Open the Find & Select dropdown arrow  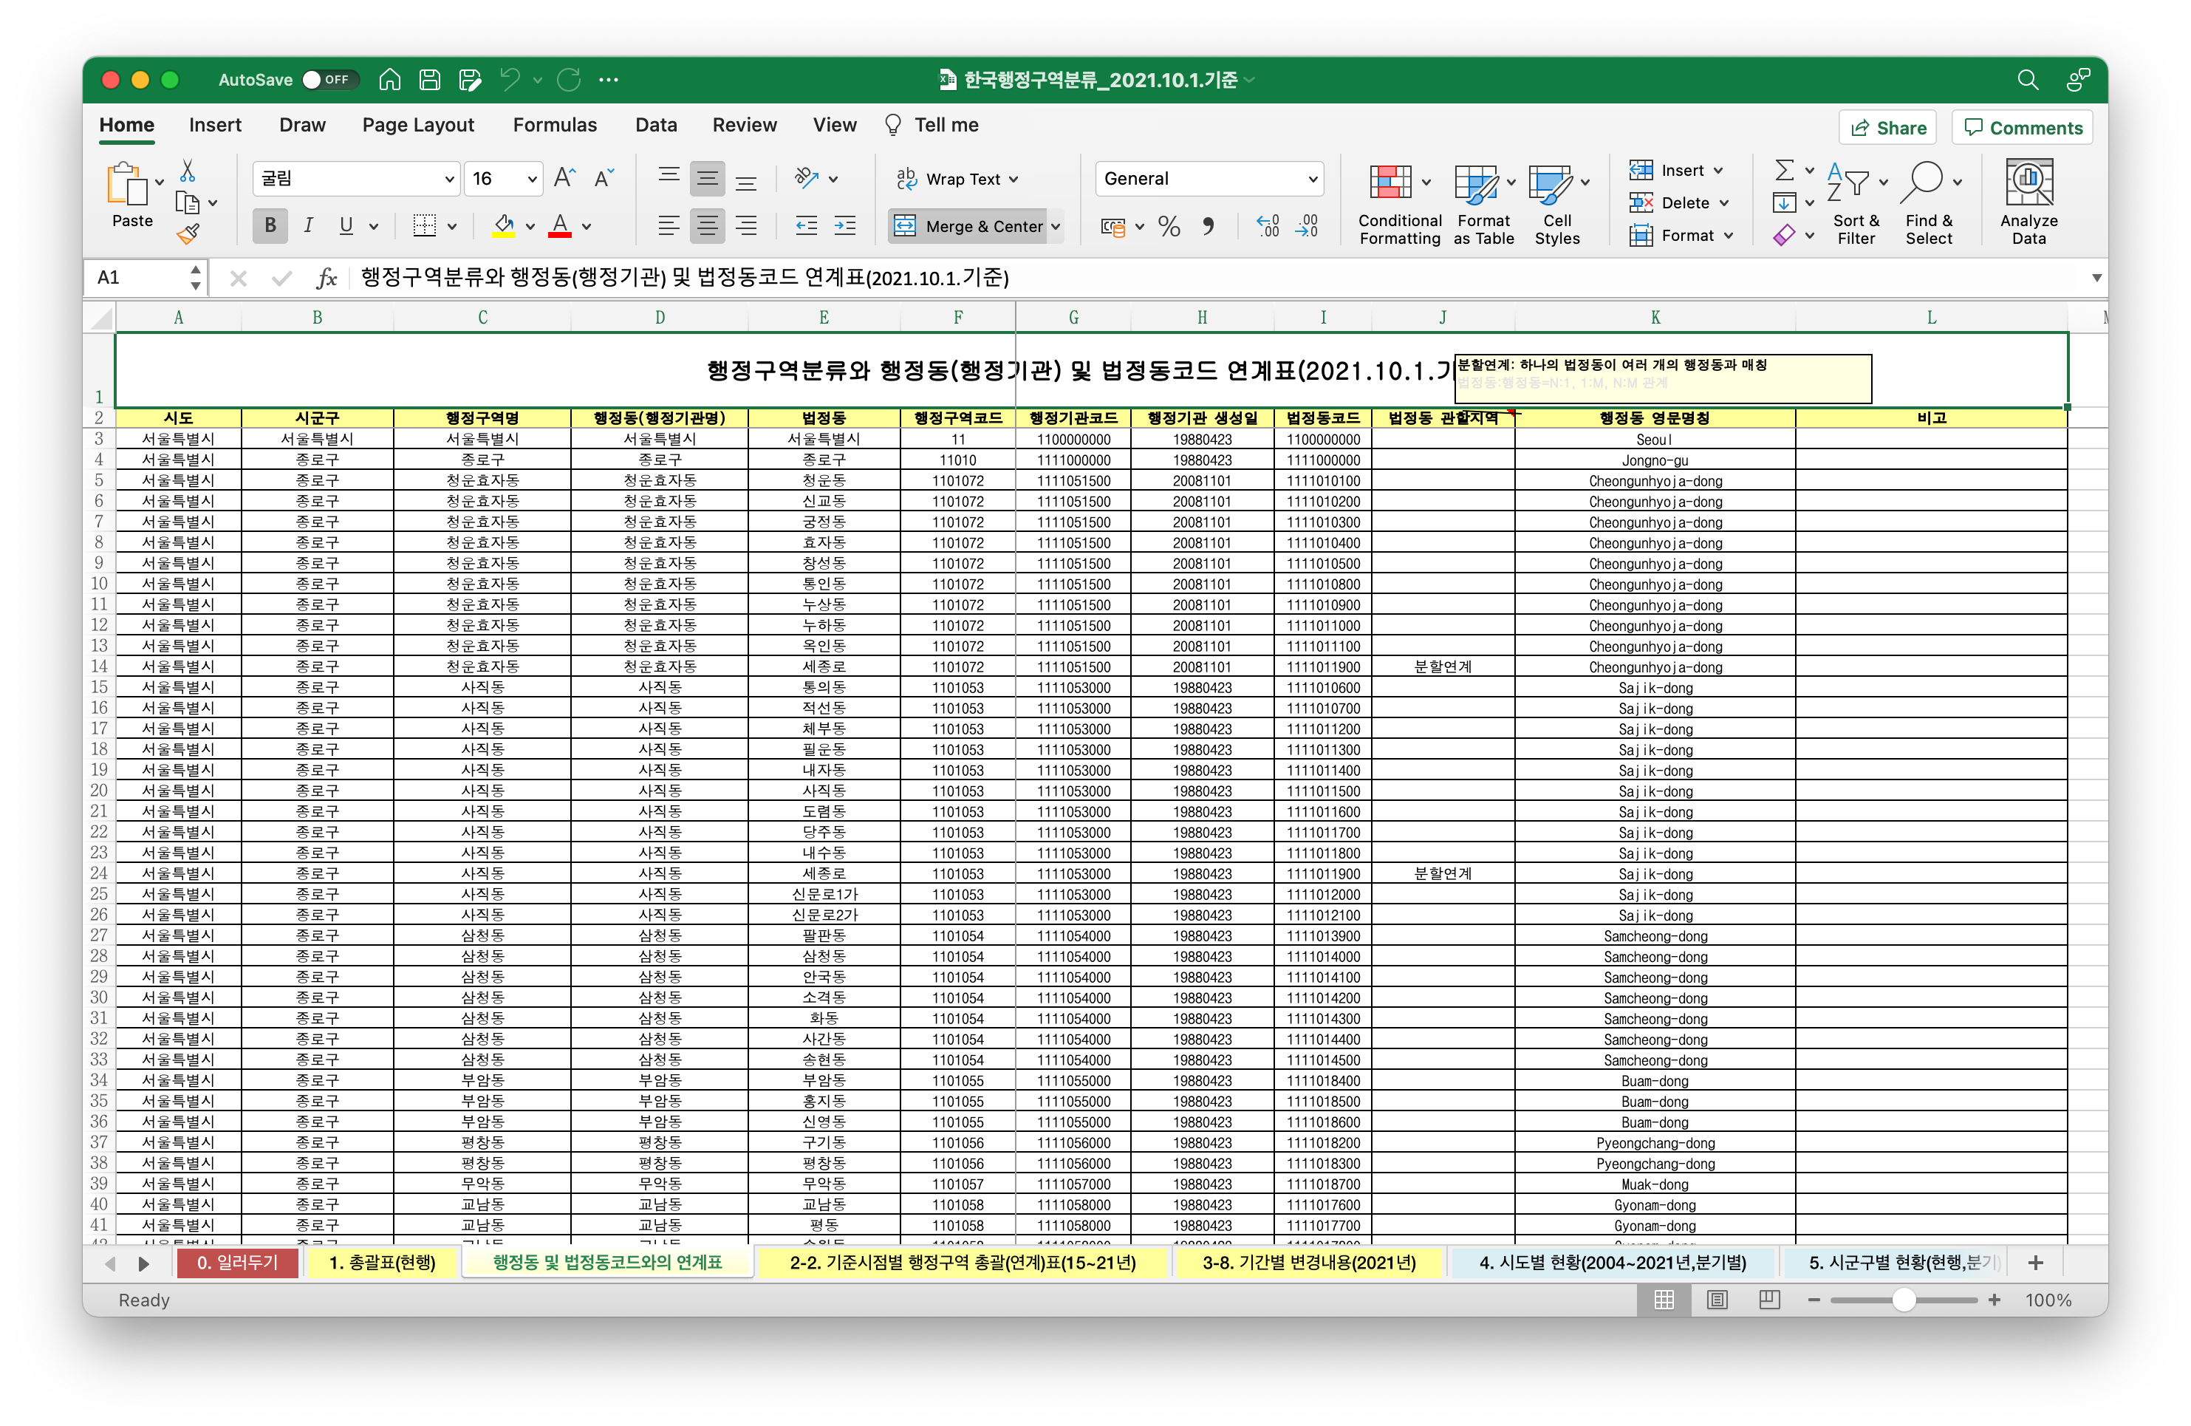pos(1957,182)
